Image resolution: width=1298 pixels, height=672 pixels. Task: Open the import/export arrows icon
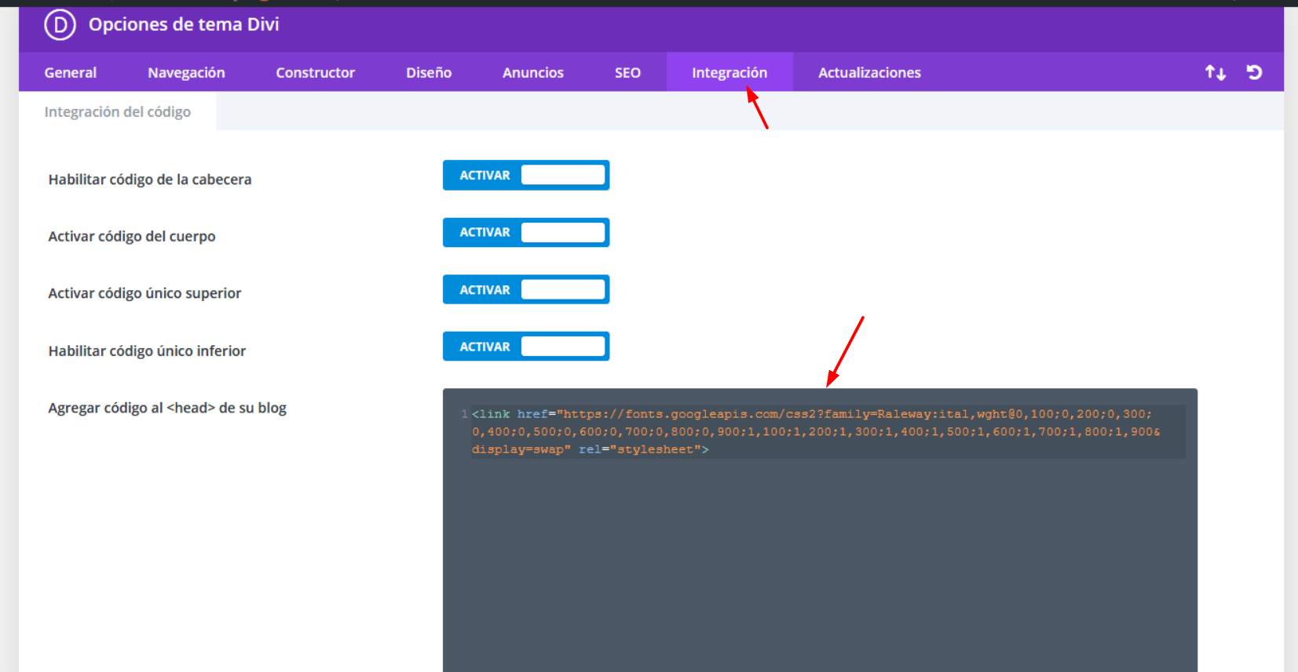pos(1216,73)
